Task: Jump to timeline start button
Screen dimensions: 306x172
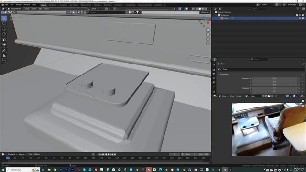Action: tap(100, 154)
